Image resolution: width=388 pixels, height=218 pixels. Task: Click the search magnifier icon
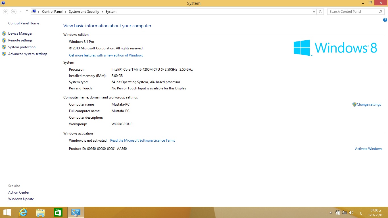(x=381, y=12)
